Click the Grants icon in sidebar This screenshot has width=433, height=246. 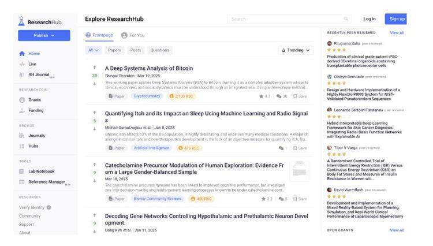tap(22, 100)
